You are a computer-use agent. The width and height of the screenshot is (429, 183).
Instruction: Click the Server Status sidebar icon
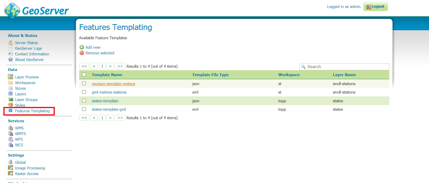tap(11, 43)
